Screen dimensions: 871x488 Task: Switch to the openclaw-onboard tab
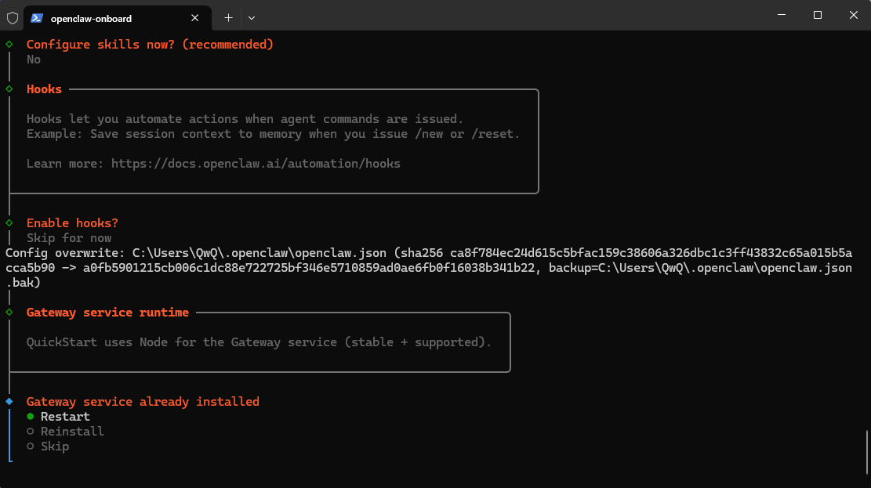tap(102, 17)
